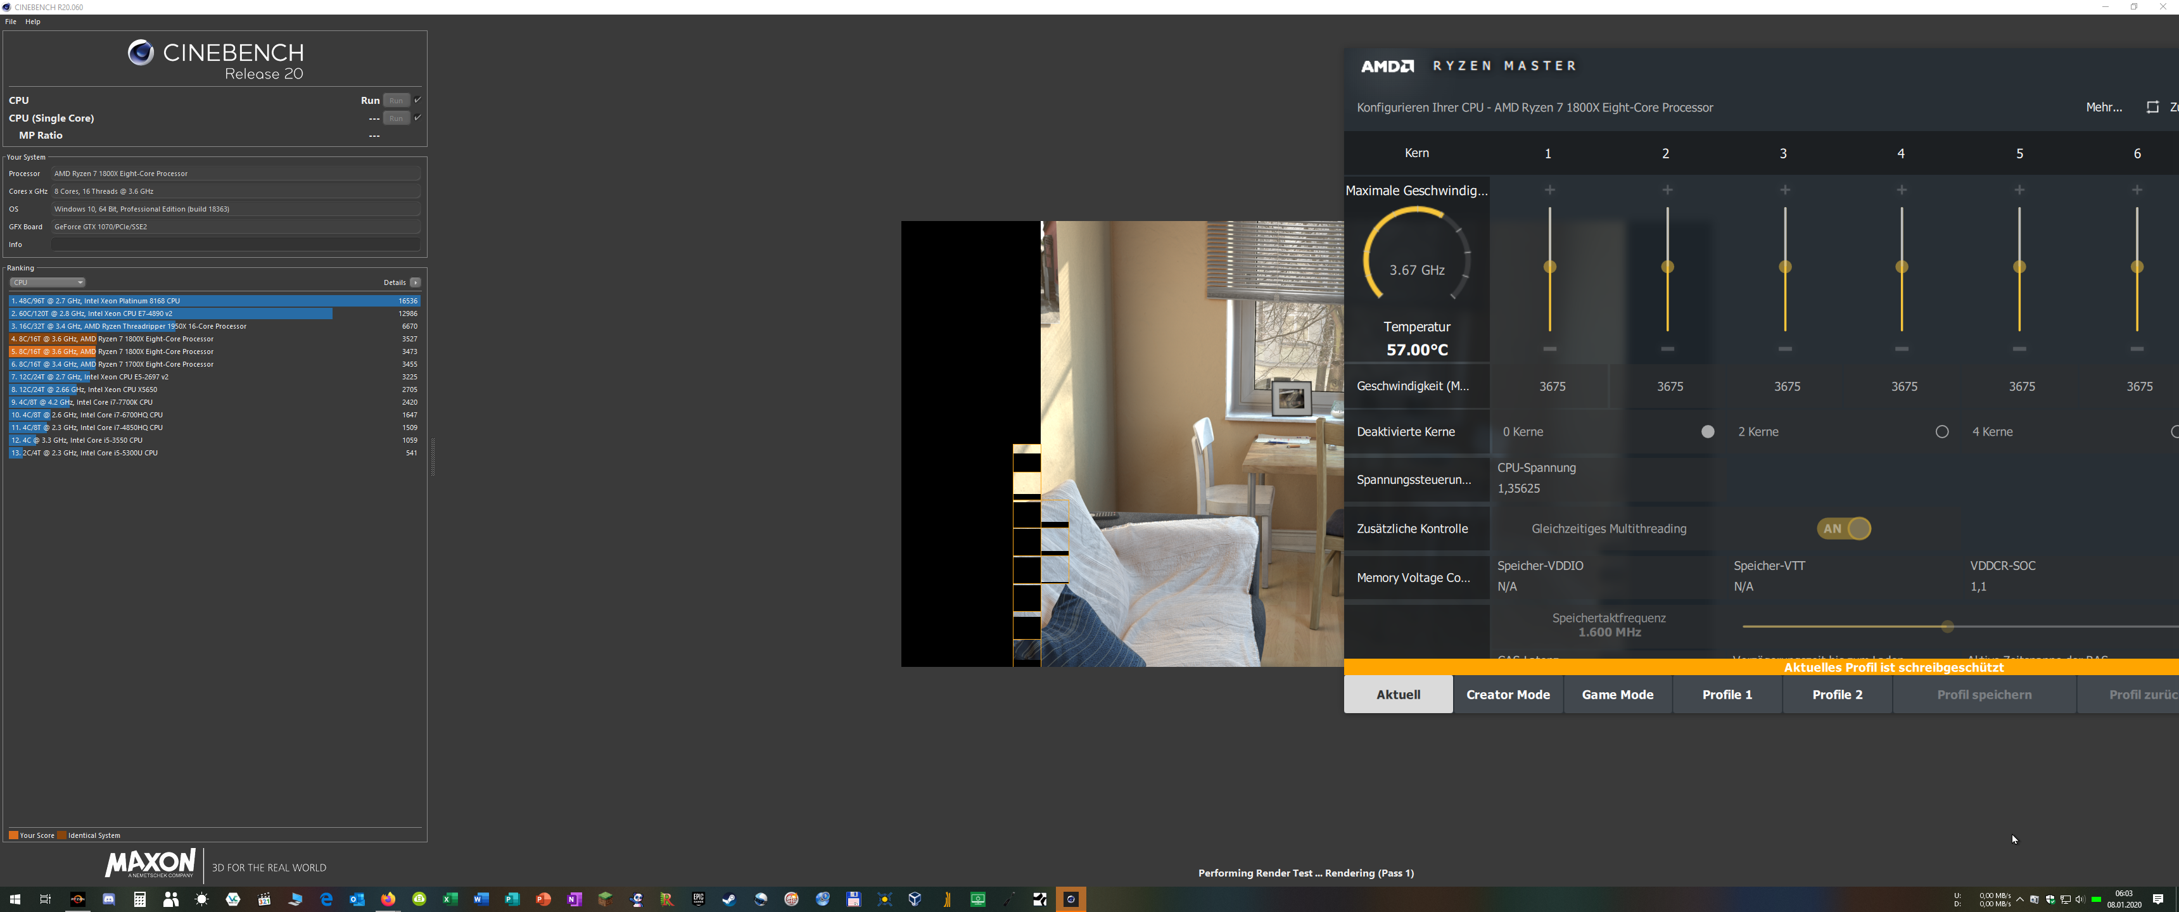Expand the ranking Details arrow

[x=416, y=282]
